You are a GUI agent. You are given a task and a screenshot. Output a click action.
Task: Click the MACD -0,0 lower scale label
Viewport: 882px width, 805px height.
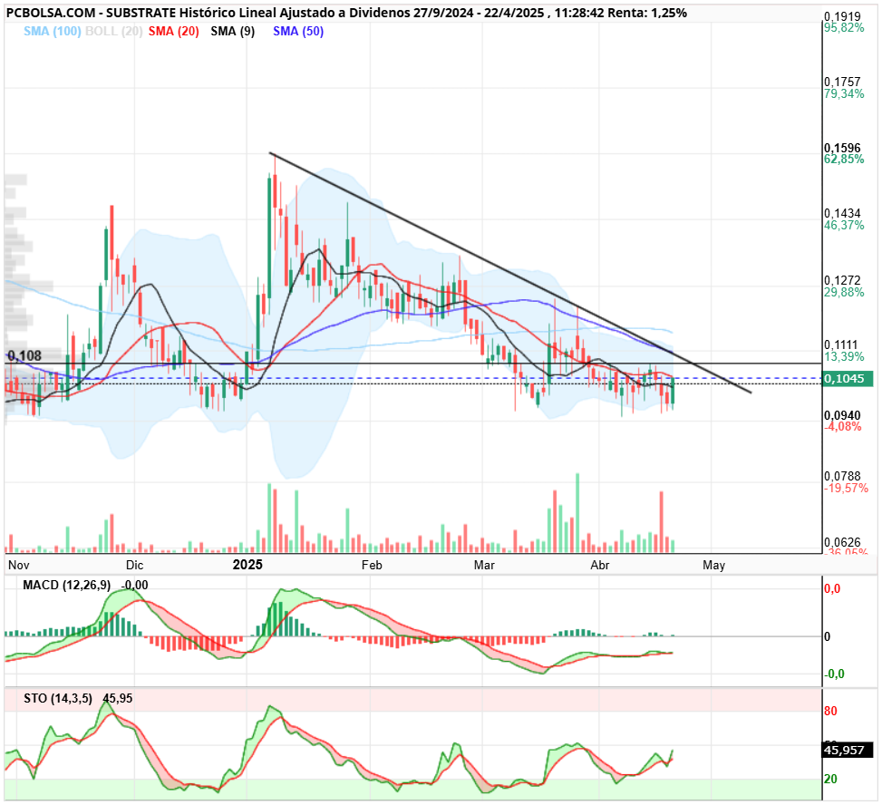point(834,674)
